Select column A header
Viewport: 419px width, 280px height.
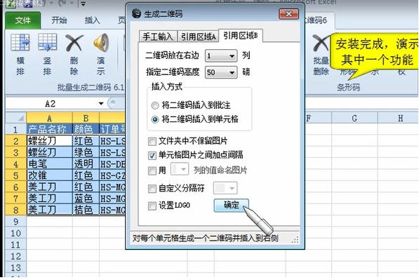tap(49, 118)
